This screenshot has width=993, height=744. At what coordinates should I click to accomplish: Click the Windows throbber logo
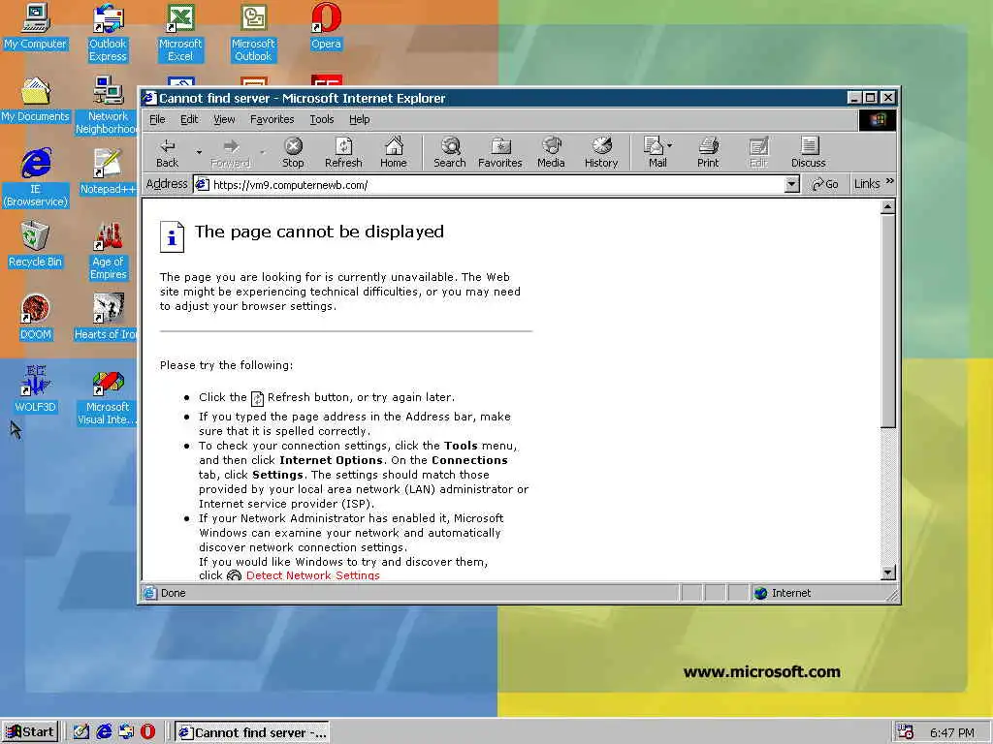(877, 120)
